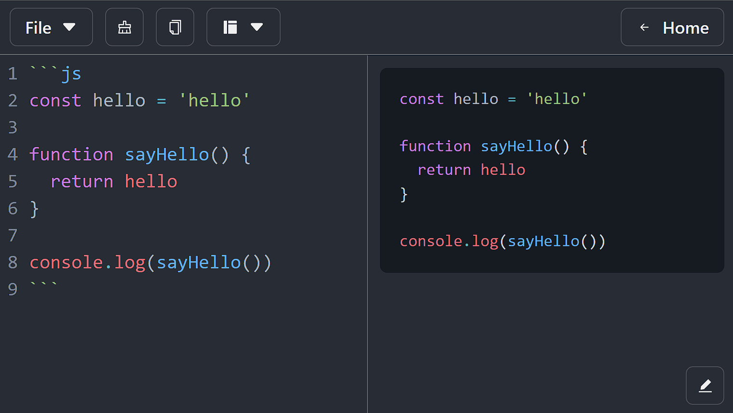Click 'return hello' in editor pane

point(114,182)
